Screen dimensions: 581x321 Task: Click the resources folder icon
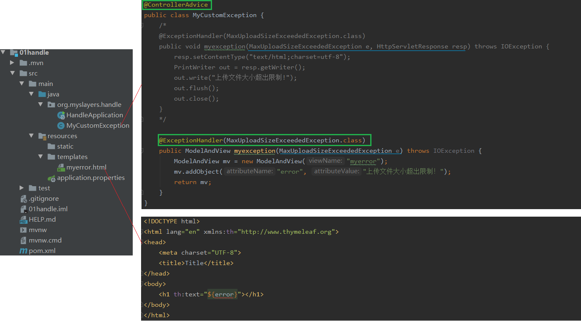(42, 136)
